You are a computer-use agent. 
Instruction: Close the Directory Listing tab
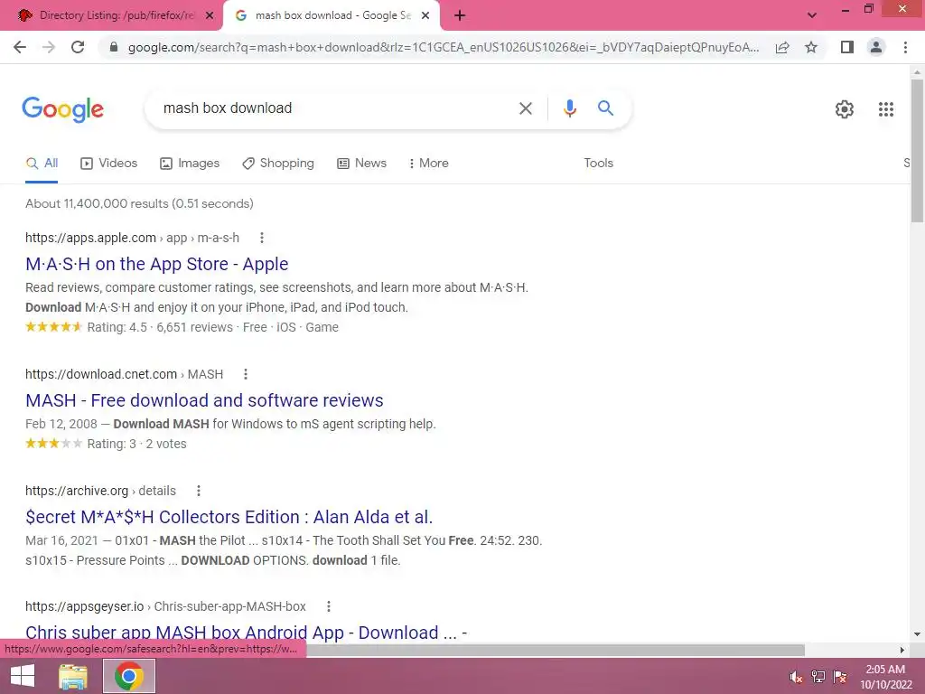point(210,15)
